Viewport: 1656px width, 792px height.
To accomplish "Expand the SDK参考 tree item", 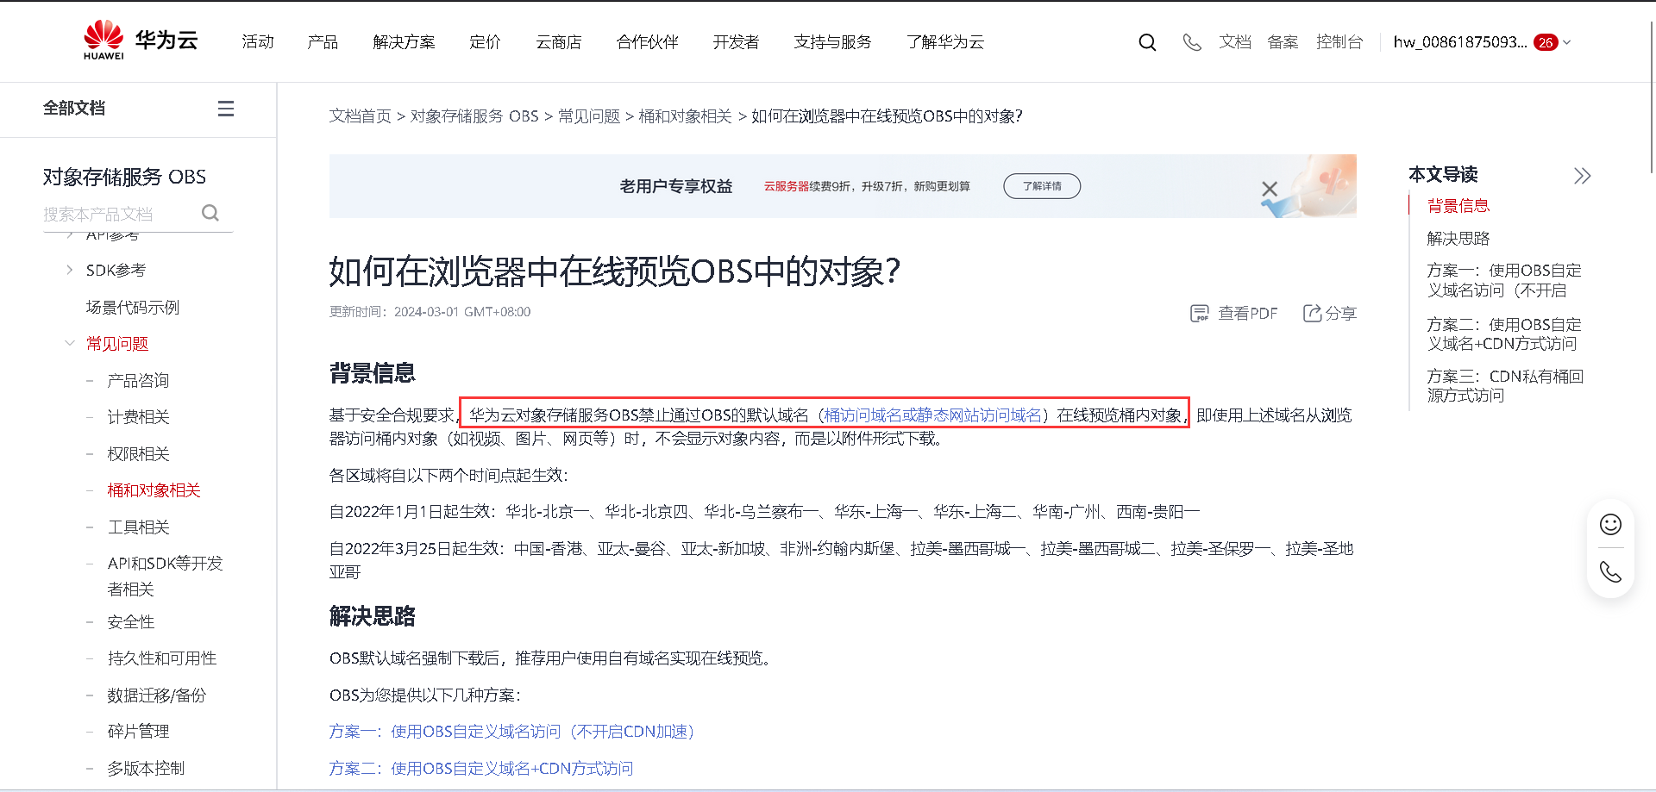I will tap(70, 269).
